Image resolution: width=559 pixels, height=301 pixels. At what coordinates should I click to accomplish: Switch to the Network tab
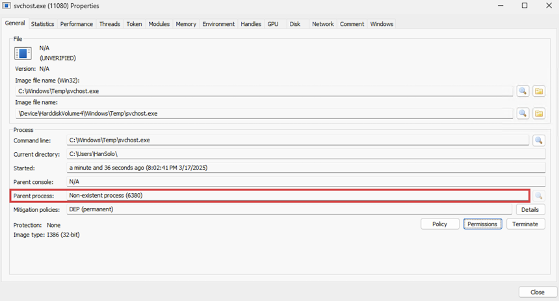[322, 24]
